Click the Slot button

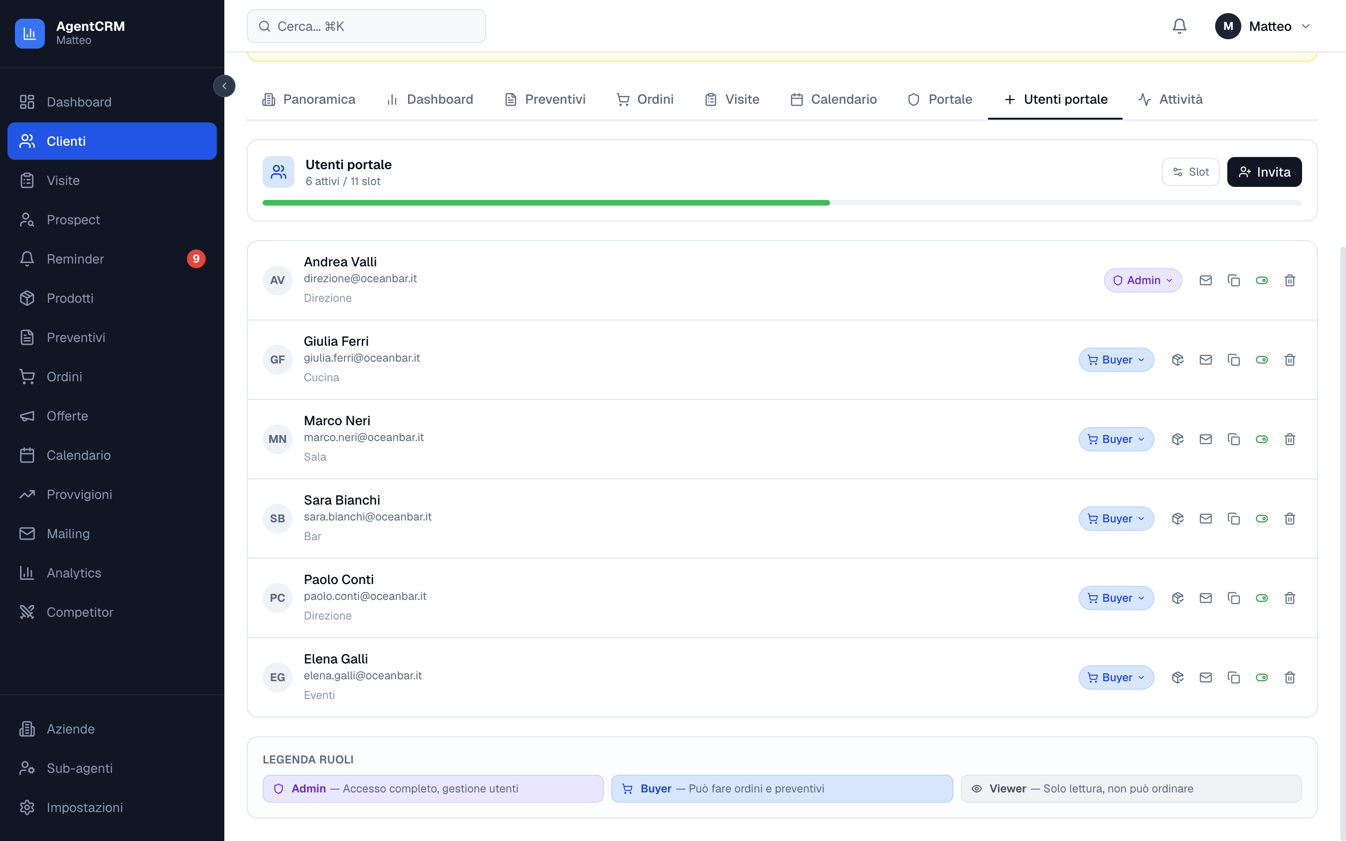tap(1190, 172)
